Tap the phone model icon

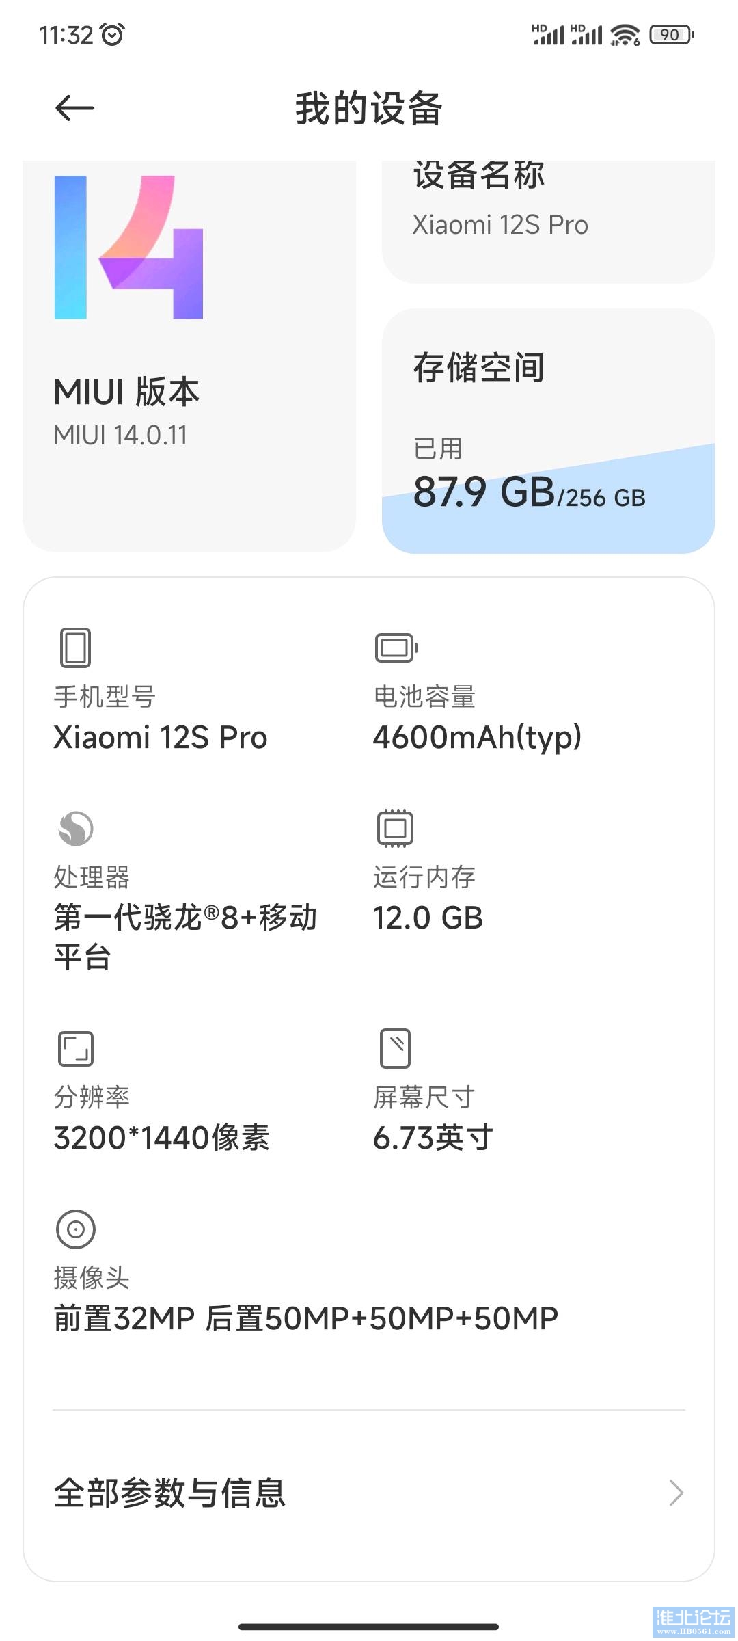pos(75,647)
